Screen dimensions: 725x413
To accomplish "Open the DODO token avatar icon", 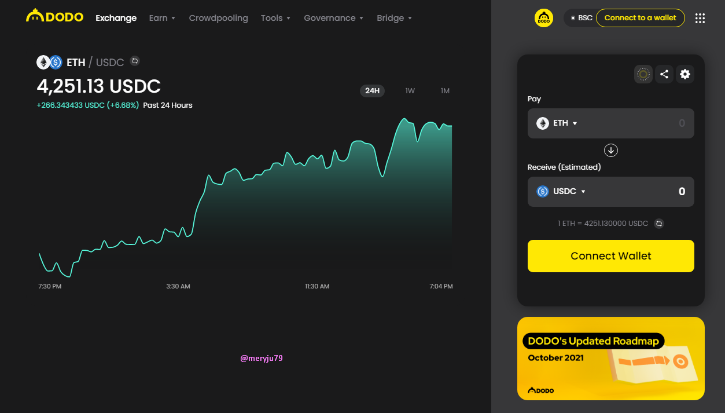I will [x=544, y=18].
